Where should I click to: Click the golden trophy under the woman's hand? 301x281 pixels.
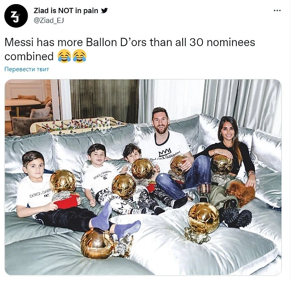[x=223, y=165]
